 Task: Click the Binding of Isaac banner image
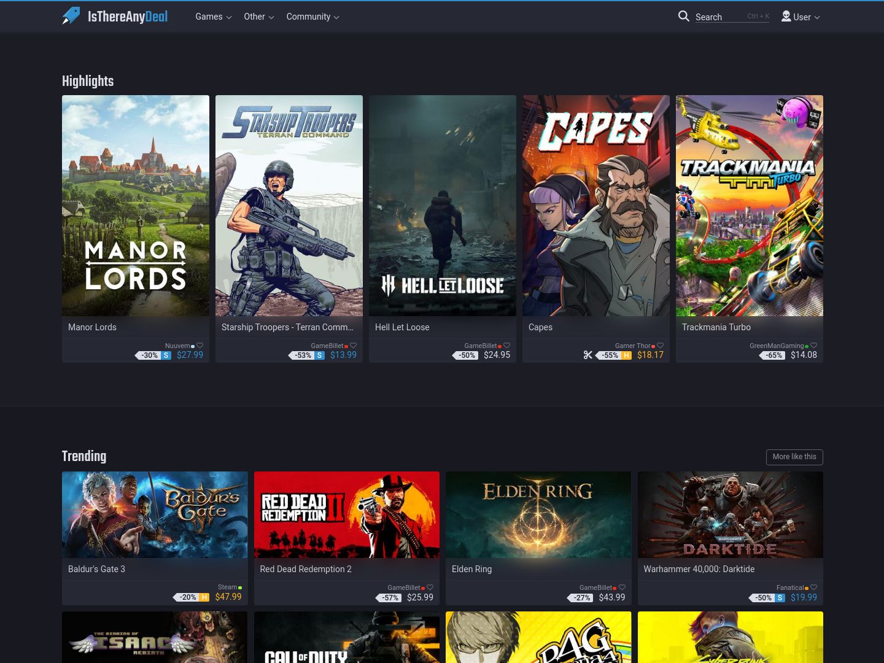(155, 637)
